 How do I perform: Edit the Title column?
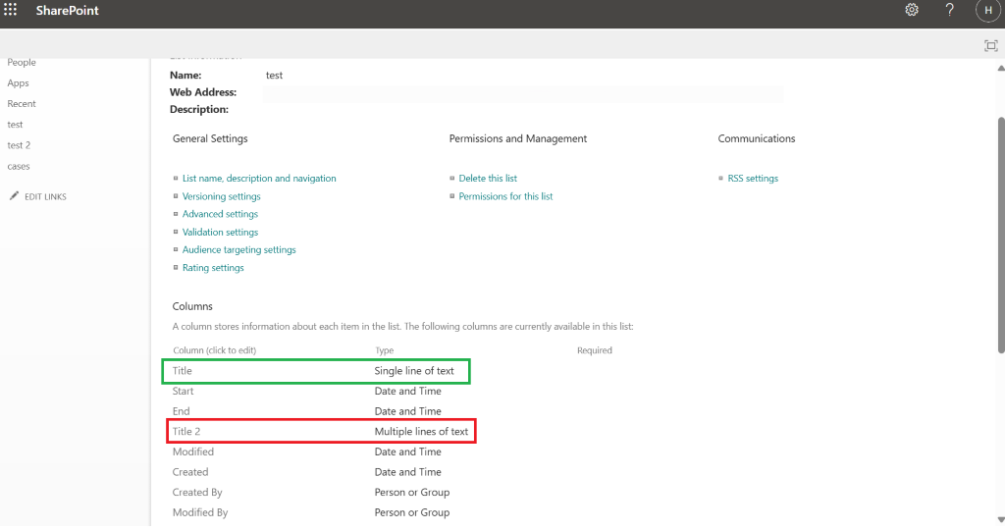(x=182, y=371)
